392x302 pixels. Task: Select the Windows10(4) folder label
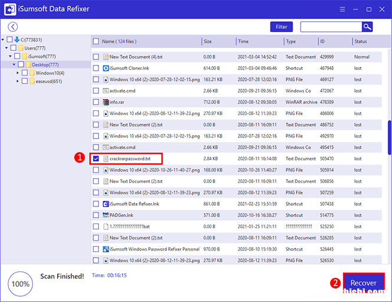click(x=50, y=73)
